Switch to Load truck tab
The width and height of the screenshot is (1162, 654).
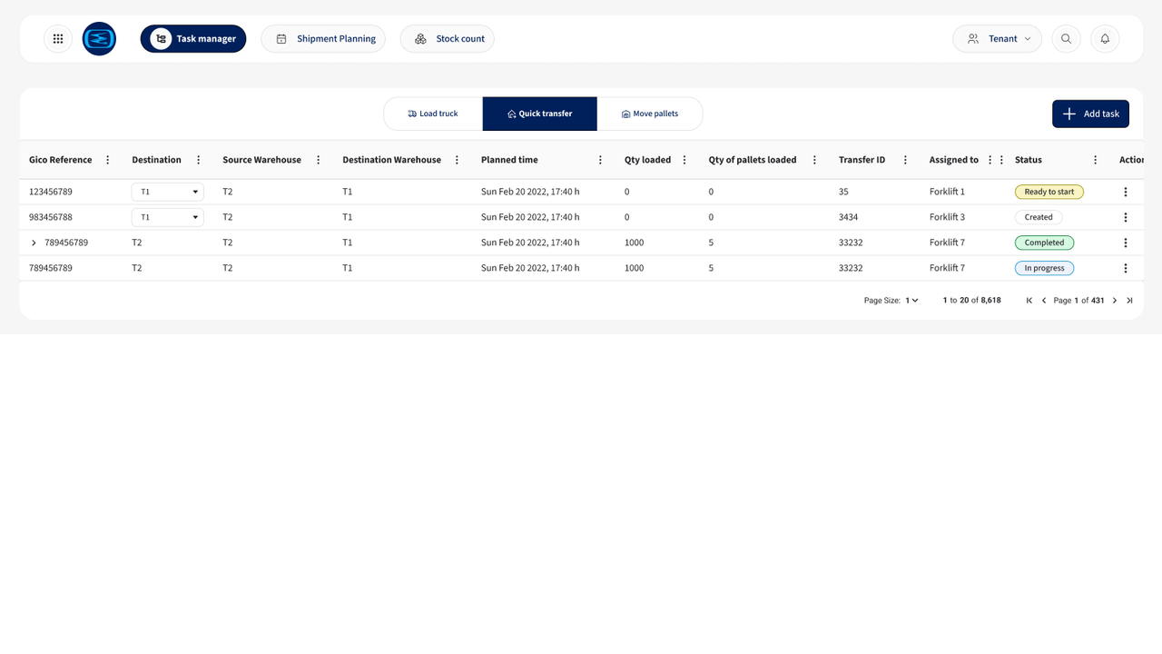coord(433,114)
